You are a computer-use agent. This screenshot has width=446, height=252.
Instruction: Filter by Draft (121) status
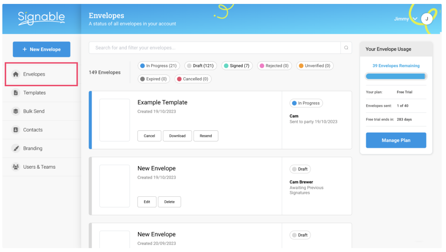pyautogui.click(x=201, y=66)
